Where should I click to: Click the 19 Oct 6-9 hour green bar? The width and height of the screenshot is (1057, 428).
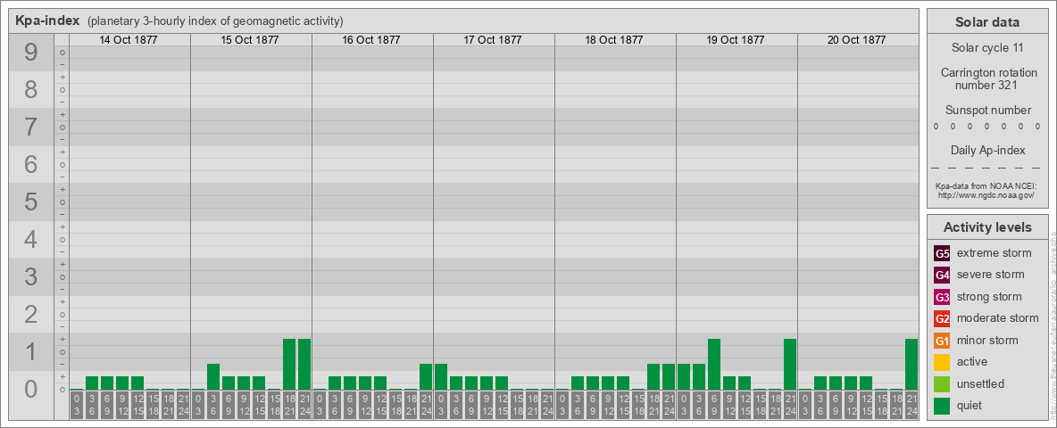pyautogui.click(x=714, y=364)
